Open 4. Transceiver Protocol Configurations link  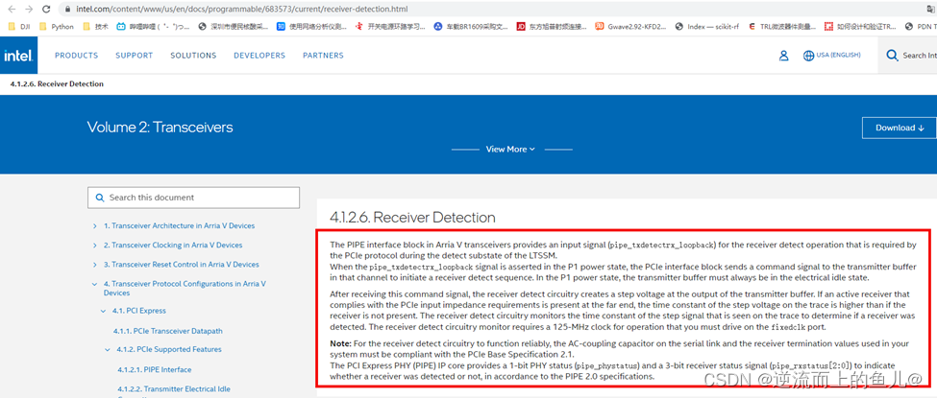click(x=185, y=289)
